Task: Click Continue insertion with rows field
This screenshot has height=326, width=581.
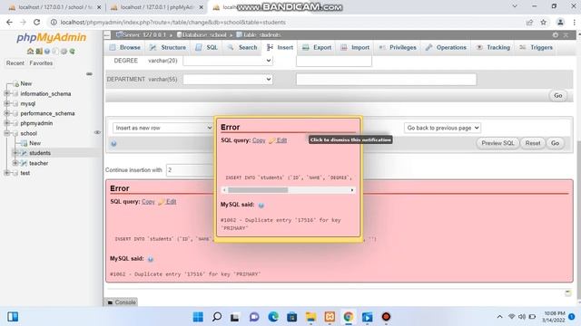Action: pos(190,170)
